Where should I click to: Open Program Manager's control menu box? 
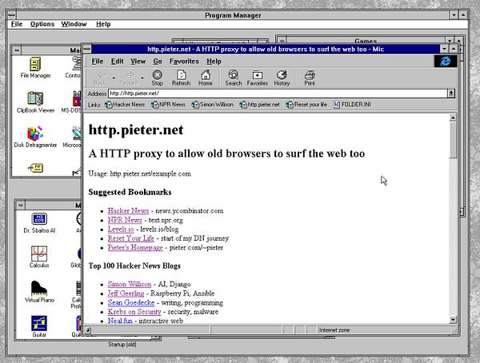pyautogui.click(x=12, y=15)
